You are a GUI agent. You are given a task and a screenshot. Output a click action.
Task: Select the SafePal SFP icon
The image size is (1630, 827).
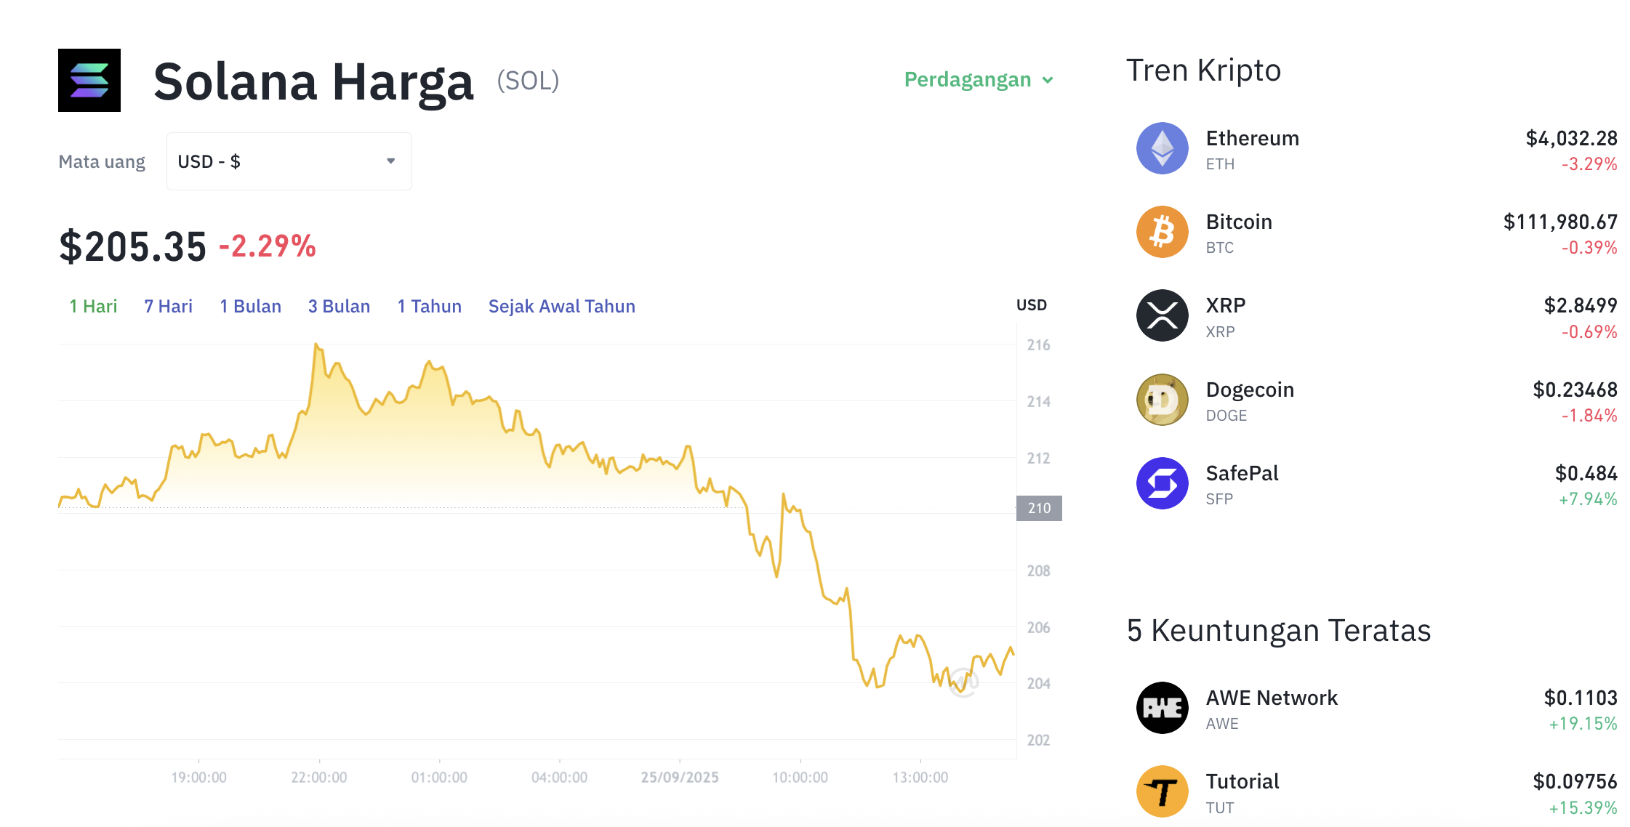click(x=1161, y=483)
